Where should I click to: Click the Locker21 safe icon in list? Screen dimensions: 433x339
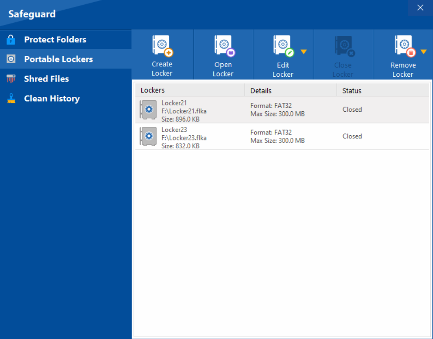(148, 110)
